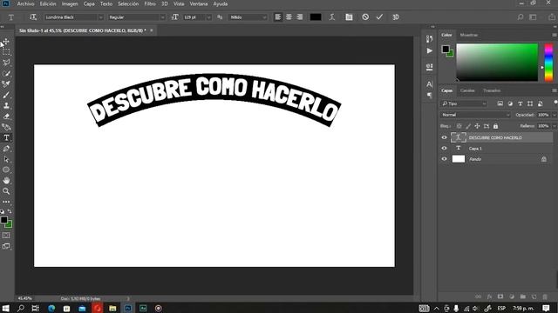Commit current text edits checkmark
Screen dimensions: 558x313
click(380, 17)
